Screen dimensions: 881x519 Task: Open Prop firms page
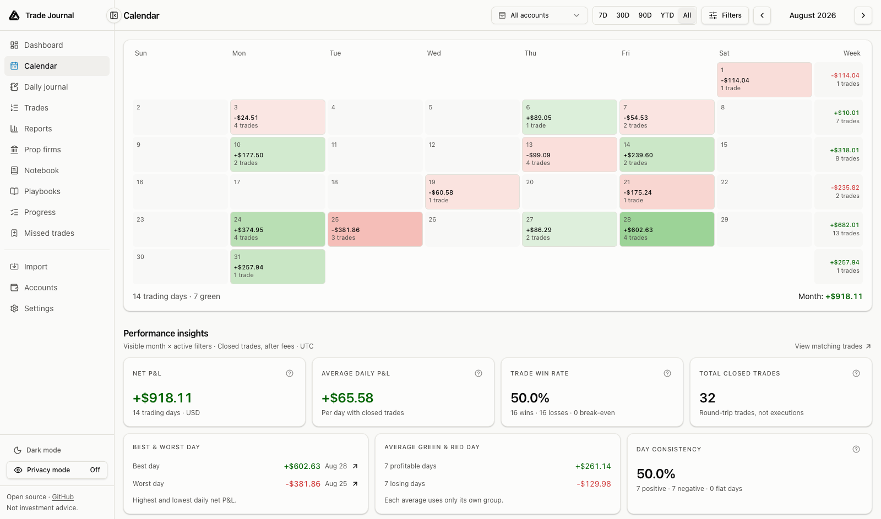coord(57,150)
